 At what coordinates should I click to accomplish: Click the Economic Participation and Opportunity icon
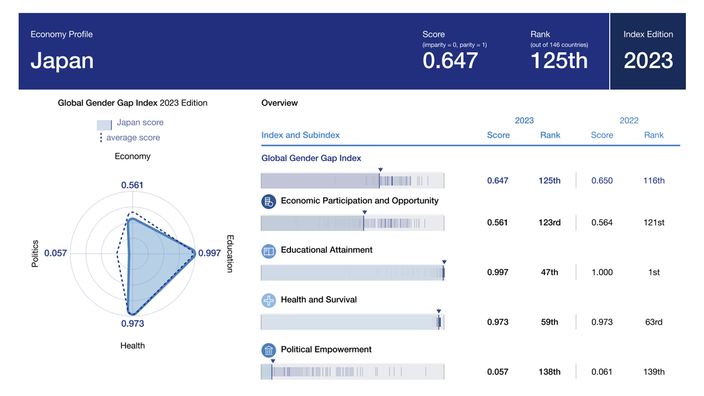point(268,202)
